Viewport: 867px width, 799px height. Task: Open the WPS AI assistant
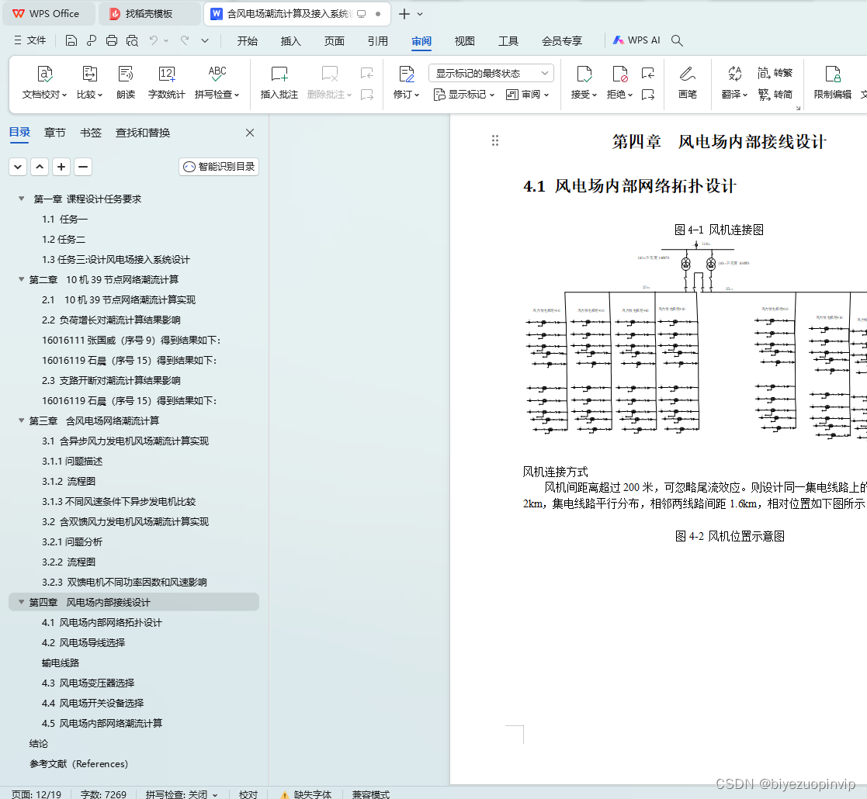click(x=636, y=40)
